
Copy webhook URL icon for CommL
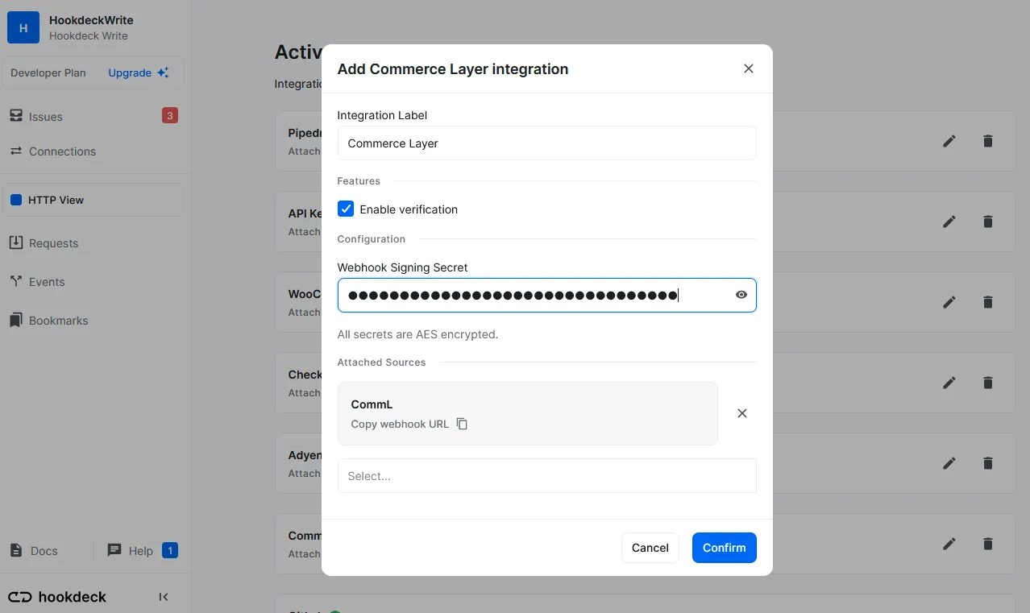[x=462, y=424]
